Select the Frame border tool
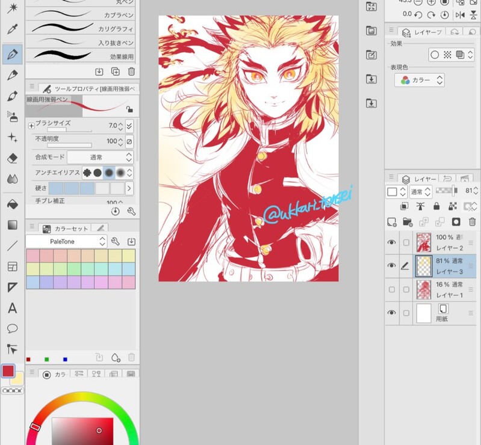The width and height of the screenshot is (481, 445). pyautogui.click(x=12, y=266)
